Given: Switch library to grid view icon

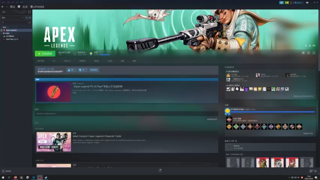Looking at the screenshot, I should [29, 12].
